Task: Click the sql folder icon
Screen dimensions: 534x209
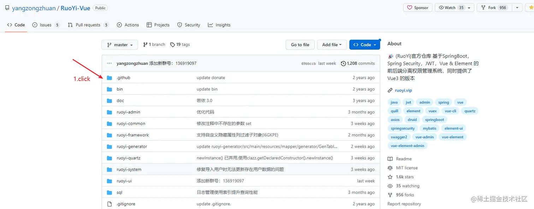Action: coord(109,192)
